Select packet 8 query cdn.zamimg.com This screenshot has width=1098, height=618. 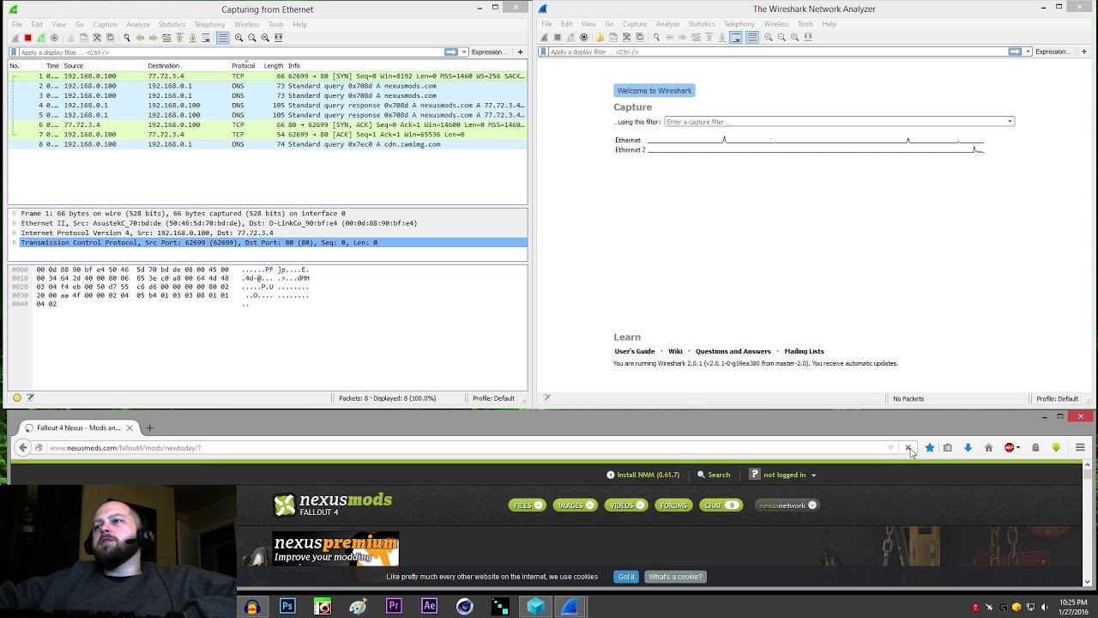268,144
